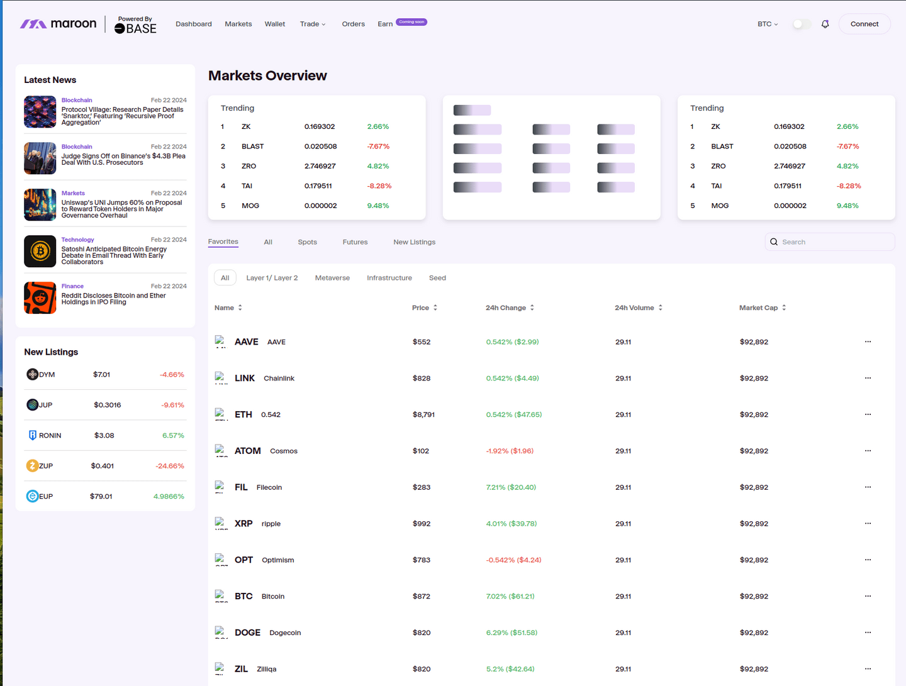Image resolution: width=906 pixels, height=686 pixels.
Task: Click the Earn nav item
Action: (x=385, y=24)
